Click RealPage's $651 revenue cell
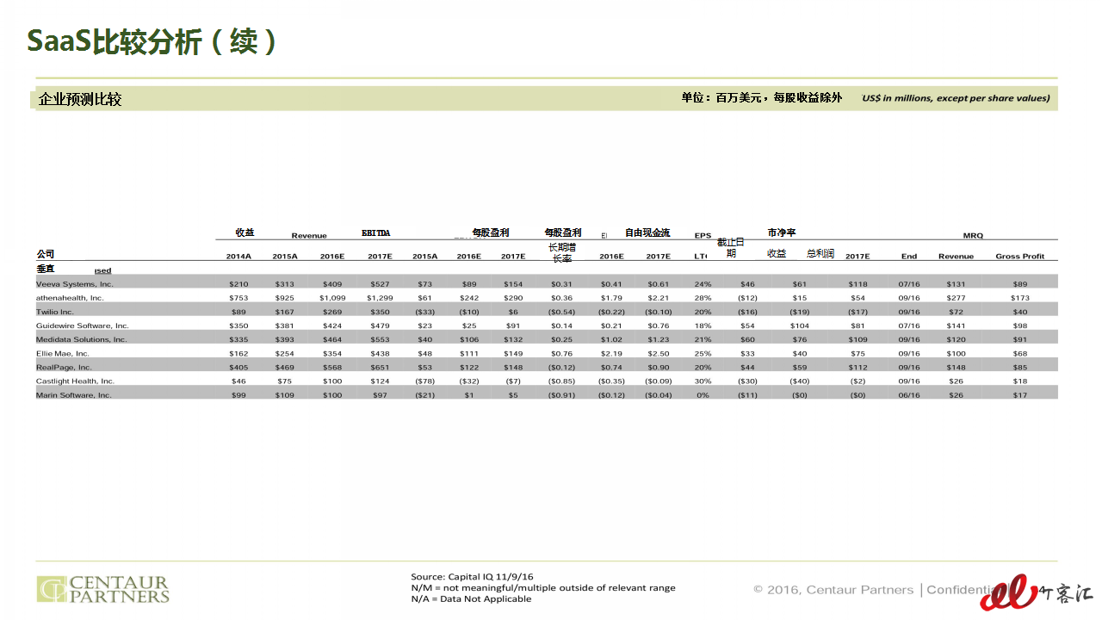1102x620 pixels. (380, 367)
